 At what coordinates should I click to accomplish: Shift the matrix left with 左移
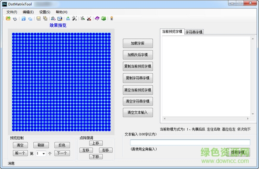pyautogui.click(x=86, y=150)
